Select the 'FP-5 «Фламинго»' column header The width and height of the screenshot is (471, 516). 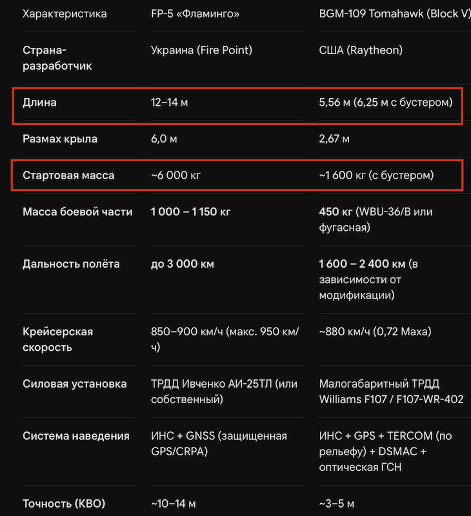tap(195, 14)
